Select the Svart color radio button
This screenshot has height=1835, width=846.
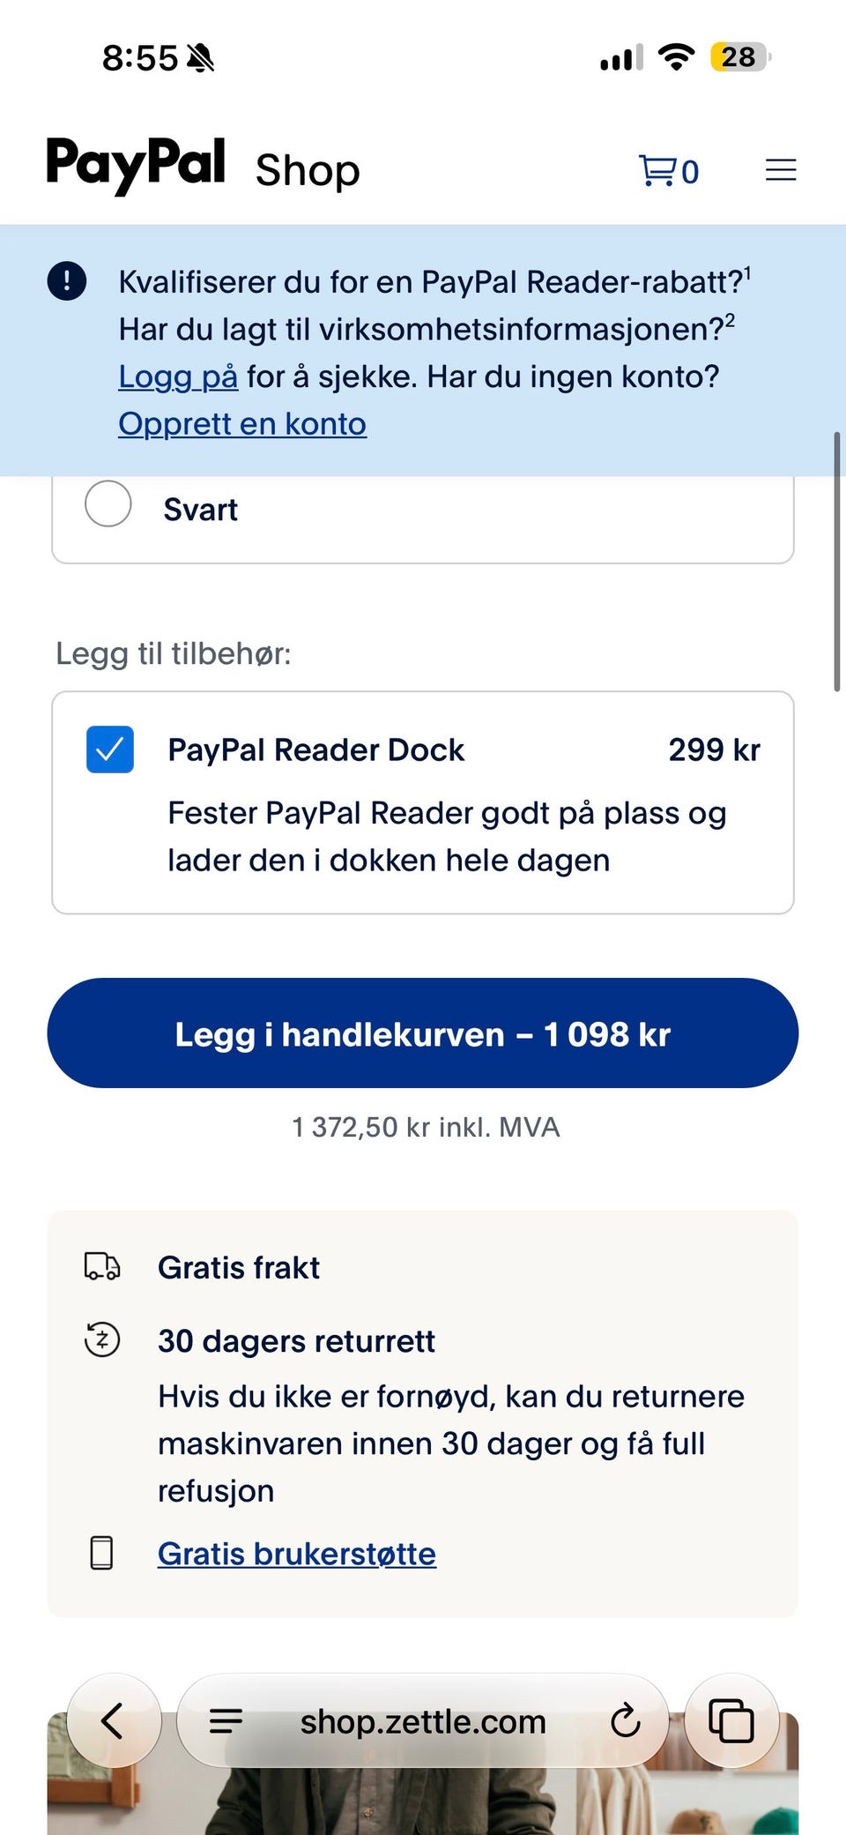108,504
